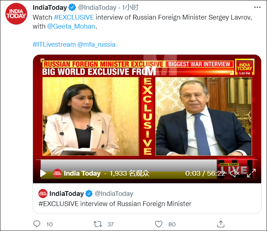Click the India Today broadcaster logo in player
The image size is (267, 231).
tap(57, 173)
